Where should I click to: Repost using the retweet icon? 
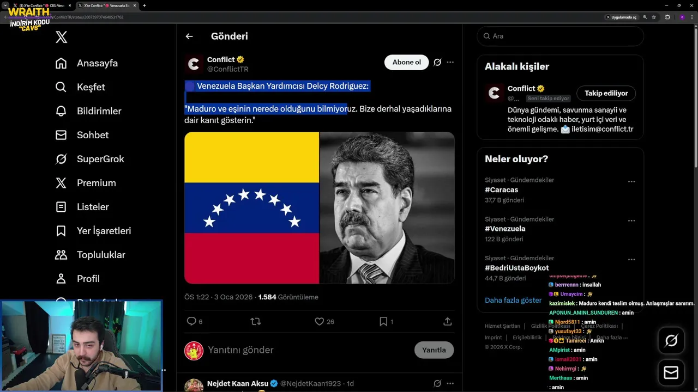click(x=255, y=322)
